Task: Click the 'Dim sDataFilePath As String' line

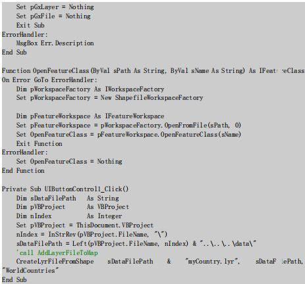Action: 68,199
